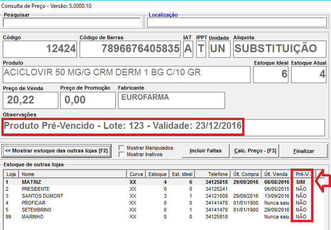Toggle Mostrar Inativos checkbox
Image resolution: width=331 pixels, height=230 pixels.
coord(122,154)
